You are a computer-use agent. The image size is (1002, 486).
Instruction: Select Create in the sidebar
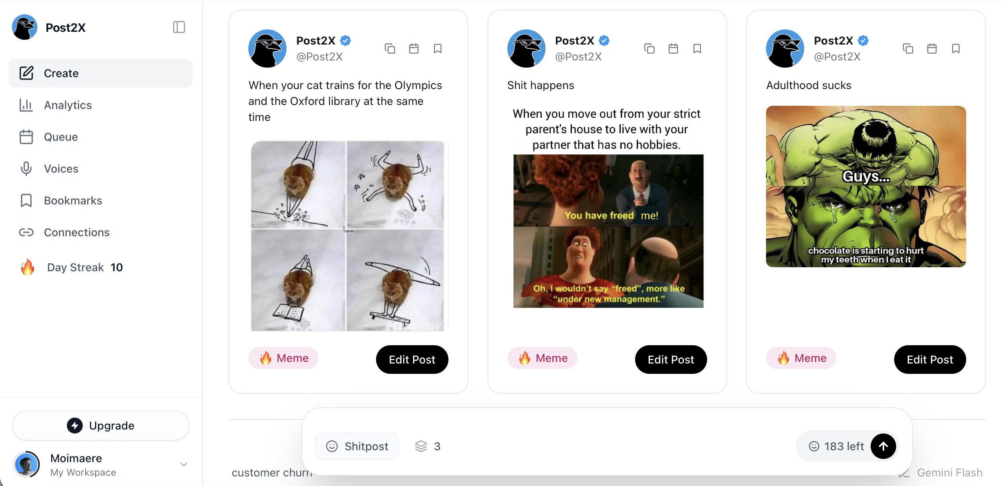(x=61, y=73)
